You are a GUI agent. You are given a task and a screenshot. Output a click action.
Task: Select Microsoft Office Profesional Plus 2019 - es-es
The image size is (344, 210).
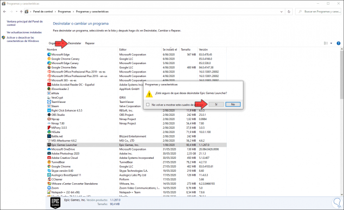tap(78, 72)
